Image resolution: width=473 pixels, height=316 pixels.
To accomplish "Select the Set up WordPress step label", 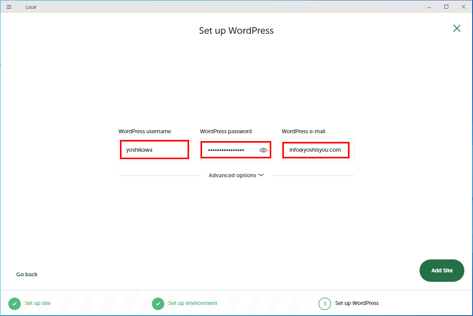I will (x=357, y=303).
